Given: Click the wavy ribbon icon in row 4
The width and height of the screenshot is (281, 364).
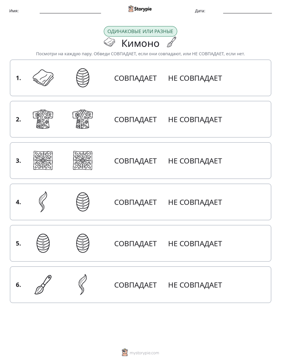Looking at the screenshot, I should 43,202.
